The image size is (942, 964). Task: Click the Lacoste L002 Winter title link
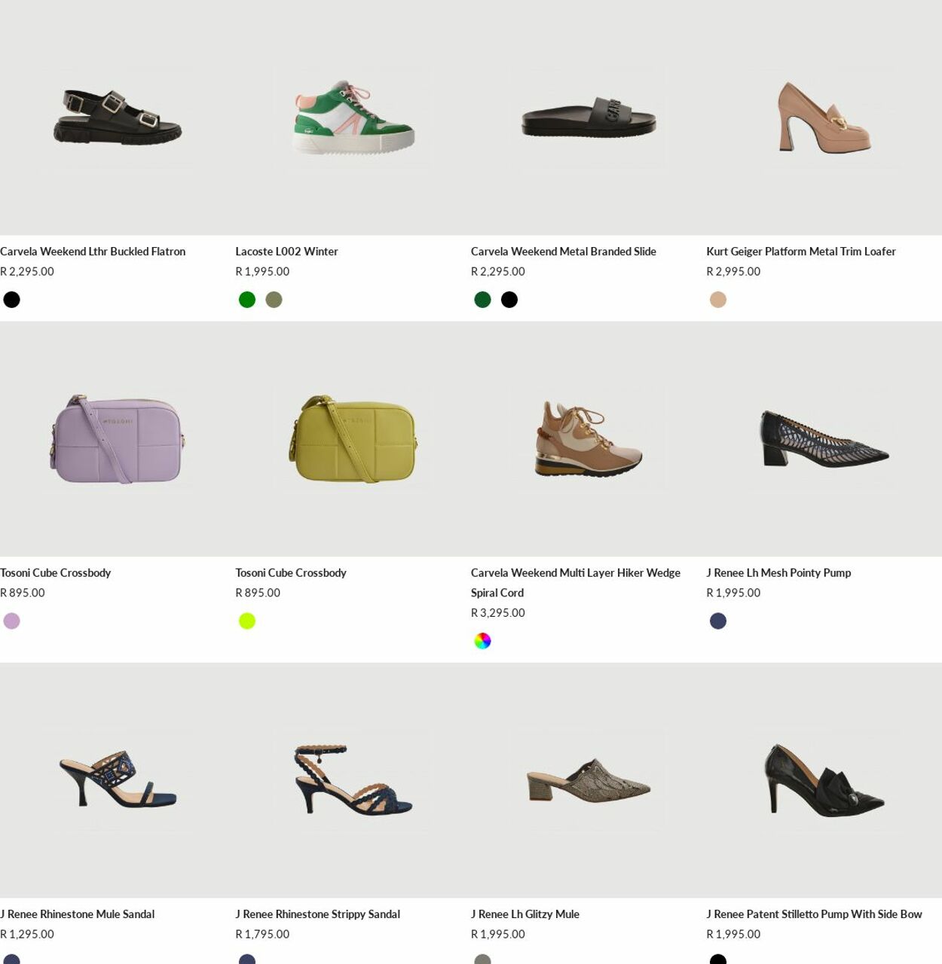click(286, 252)
